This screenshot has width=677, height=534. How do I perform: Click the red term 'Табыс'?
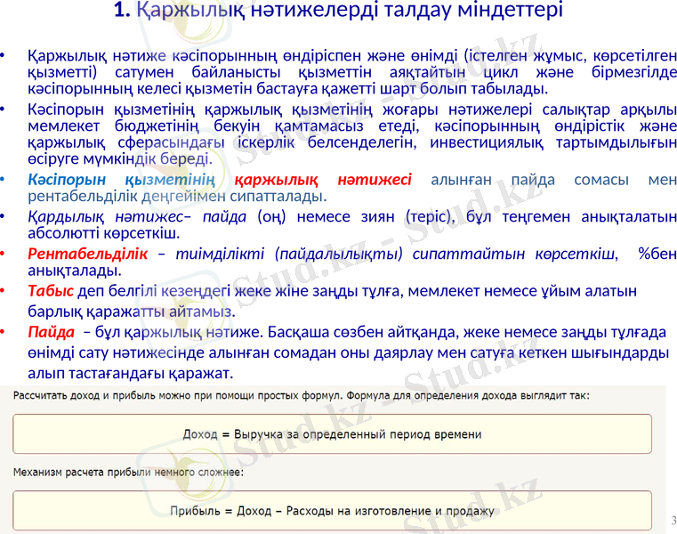tap(51, 291)
